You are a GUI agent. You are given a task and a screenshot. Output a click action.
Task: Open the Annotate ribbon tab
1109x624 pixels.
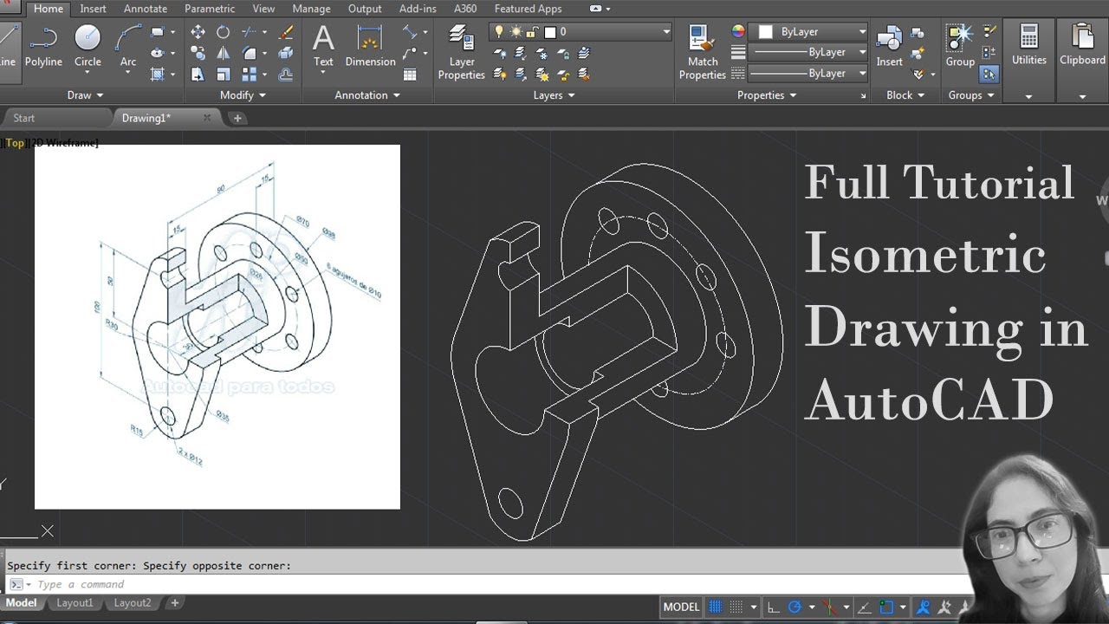146,9
